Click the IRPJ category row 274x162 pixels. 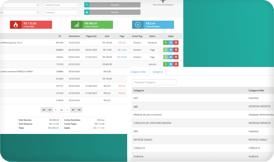coord(203,131)
